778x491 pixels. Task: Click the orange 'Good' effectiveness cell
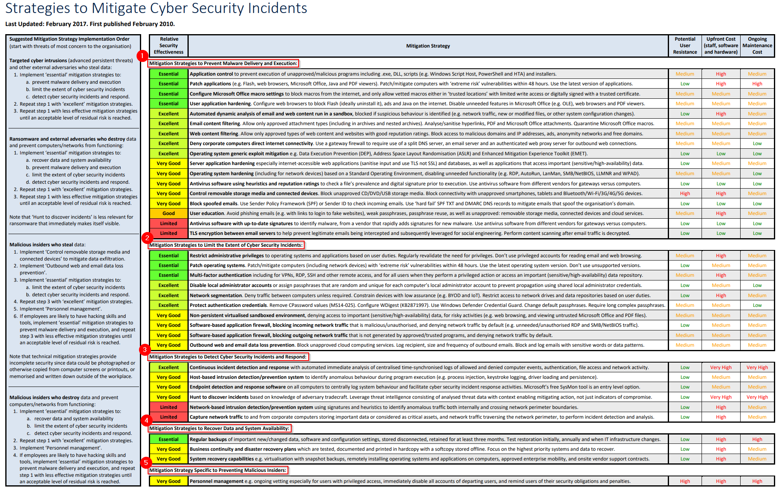pyautogui.click(x=169, y=213)
